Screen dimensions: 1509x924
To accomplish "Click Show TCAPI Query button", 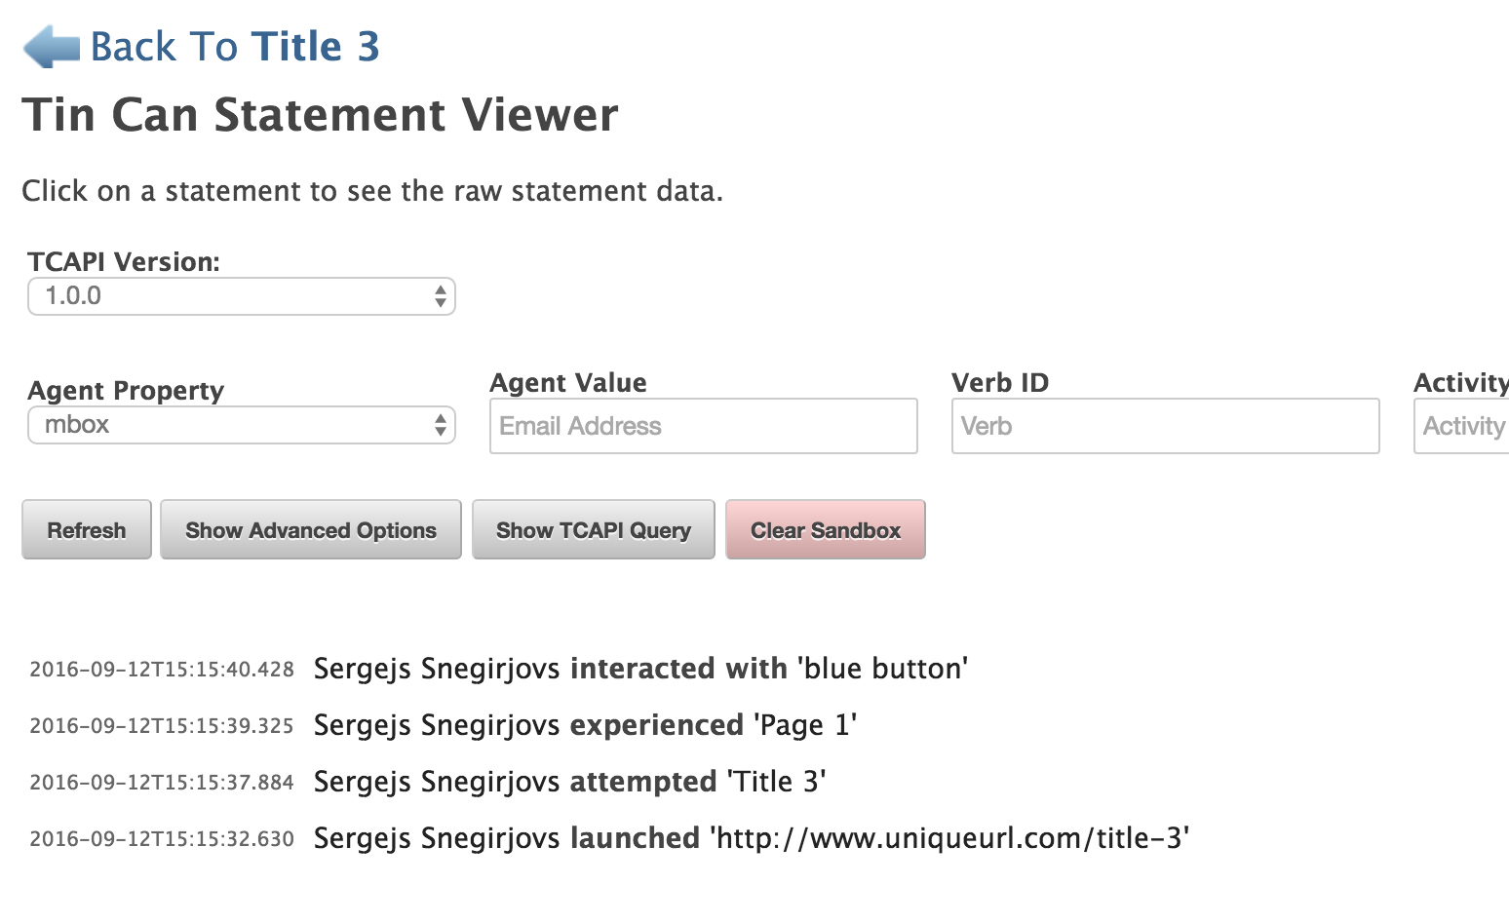I will click(594, 530).
